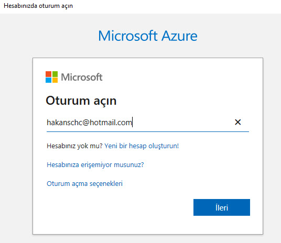Open the Yeni bir hesap oluşturun link
This screenshot has width=281, height=243.
coord(142,146)
